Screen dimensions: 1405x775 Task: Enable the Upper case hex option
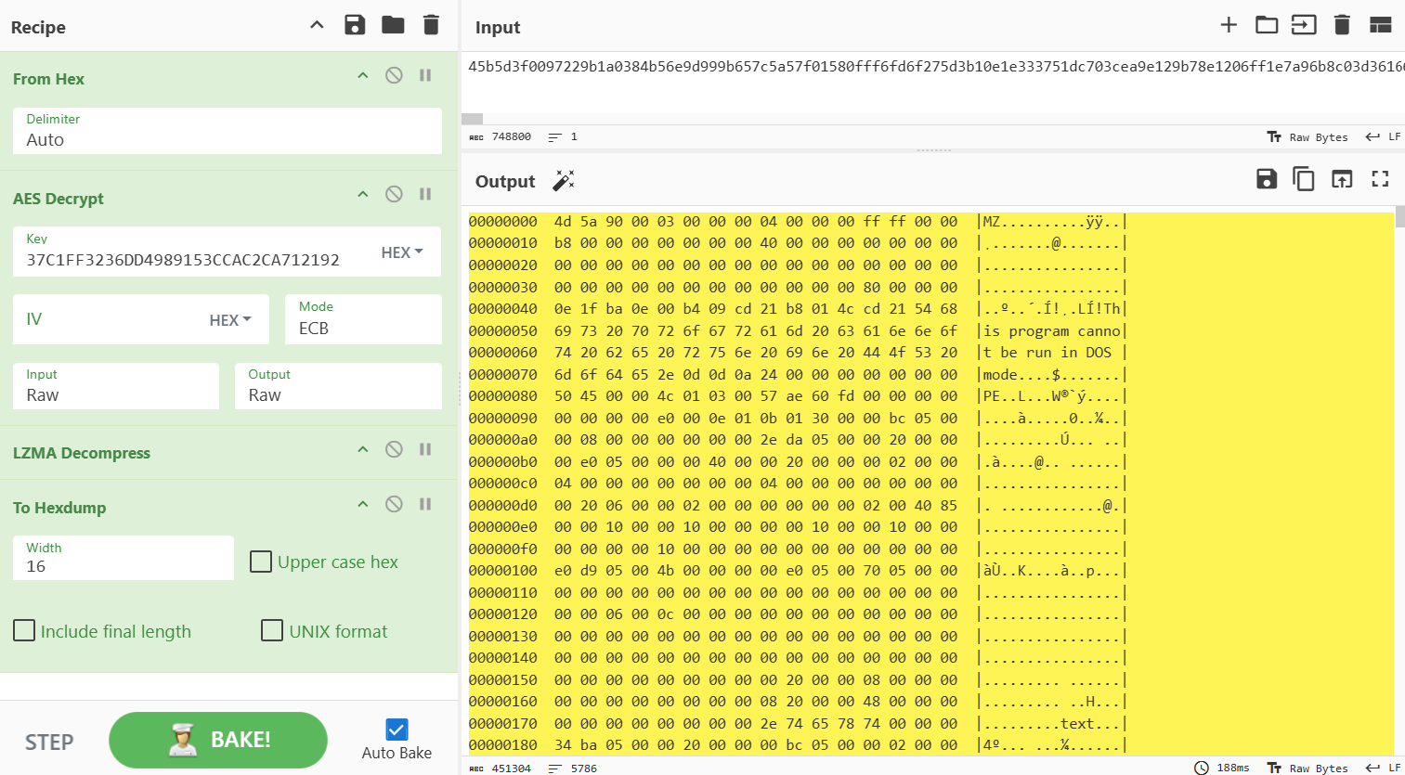click(261, 562)
